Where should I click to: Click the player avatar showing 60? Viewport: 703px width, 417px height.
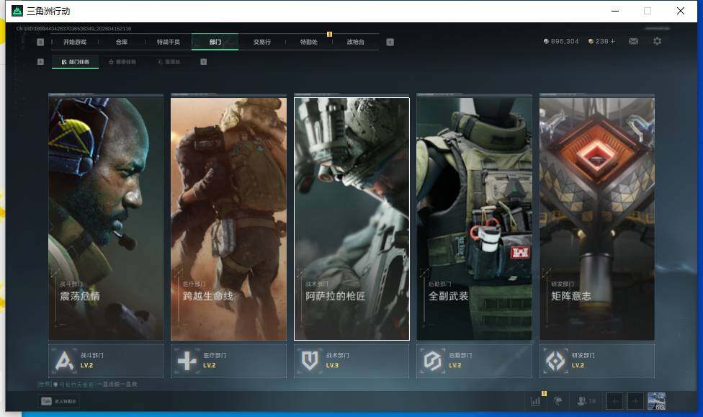pyautogui.click(x=656, y=401)
